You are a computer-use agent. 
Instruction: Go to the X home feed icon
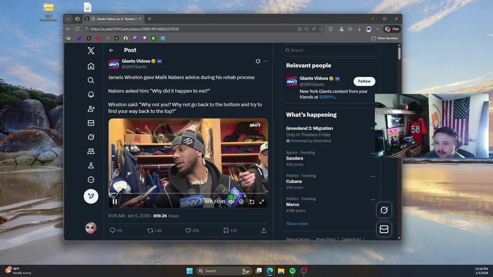pos(91,66)
